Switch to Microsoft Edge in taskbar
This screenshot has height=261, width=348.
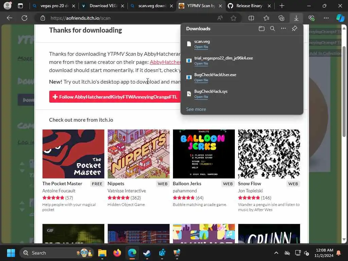click(x=132, y=253)
